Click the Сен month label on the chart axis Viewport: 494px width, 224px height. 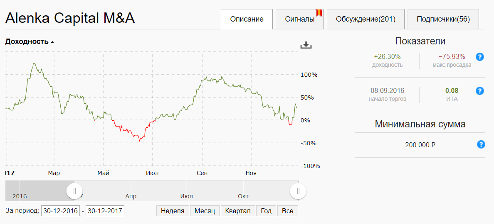tap(202, 173)
